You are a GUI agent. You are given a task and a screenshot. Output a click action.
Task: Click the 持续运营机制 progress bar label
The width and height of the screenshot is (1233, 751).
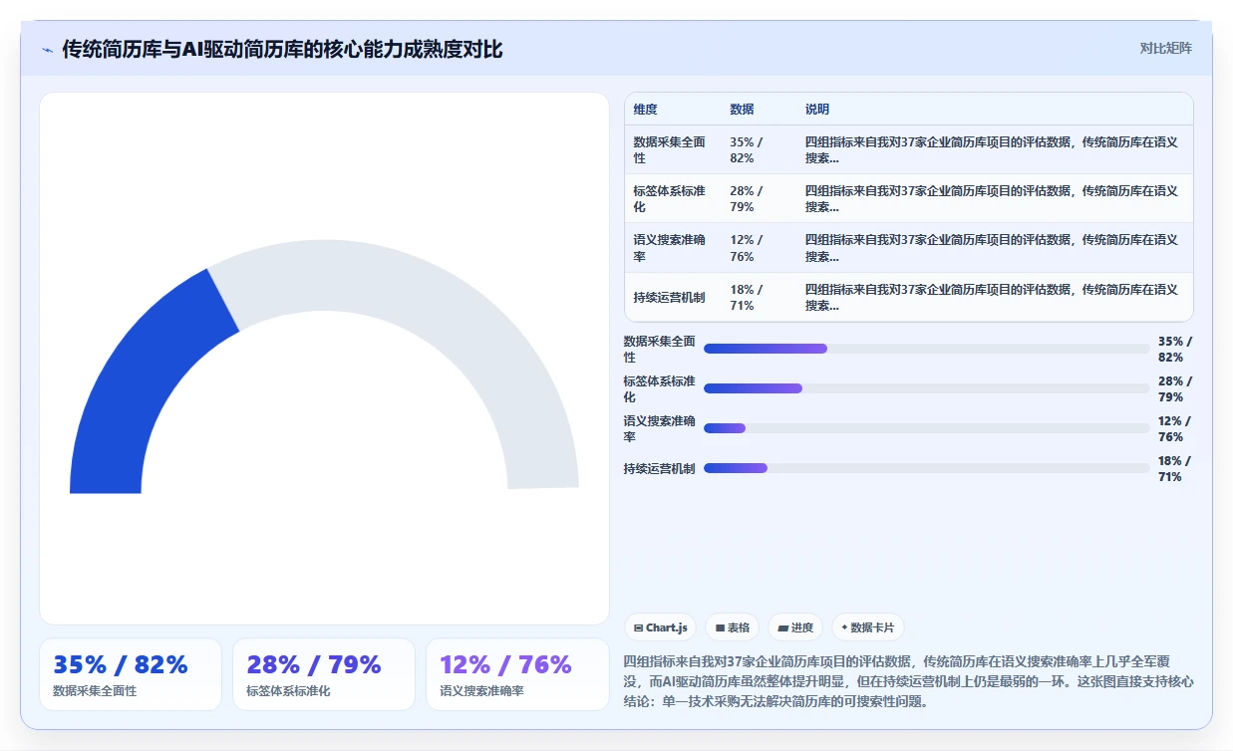(660, 469)
